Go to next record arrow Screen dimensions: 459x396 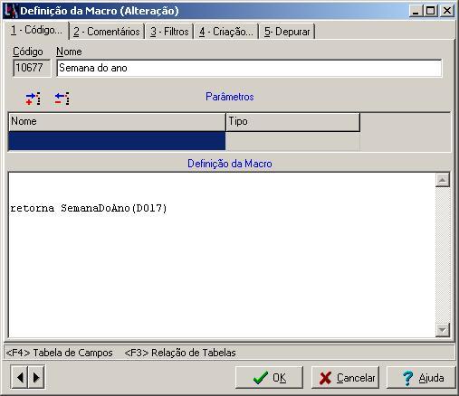click(36, 377)
